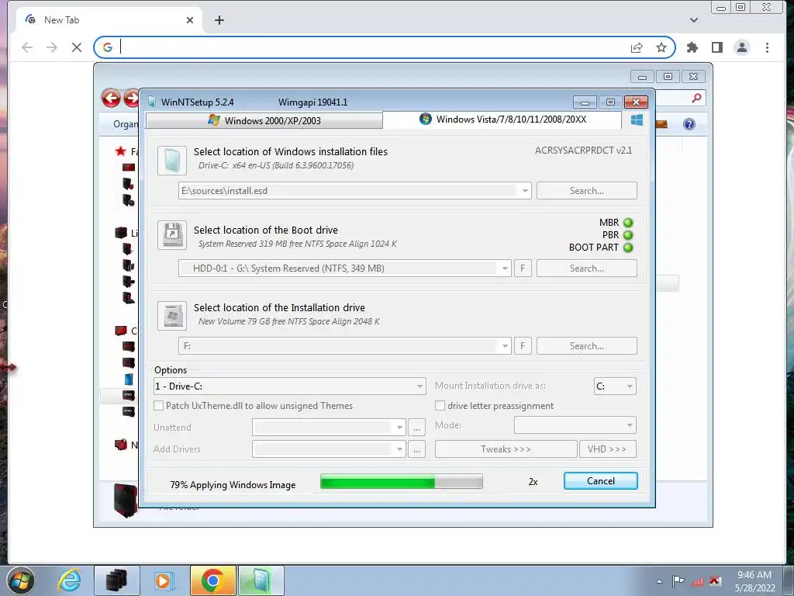This screenshot has width=794, height=596.
Task: Click the F button beside installation drive
Action: pyautogui.click(x=523, y=345)
